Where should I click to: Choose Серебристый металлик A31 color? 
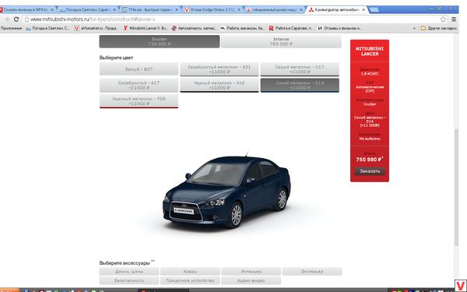(219, 69)
